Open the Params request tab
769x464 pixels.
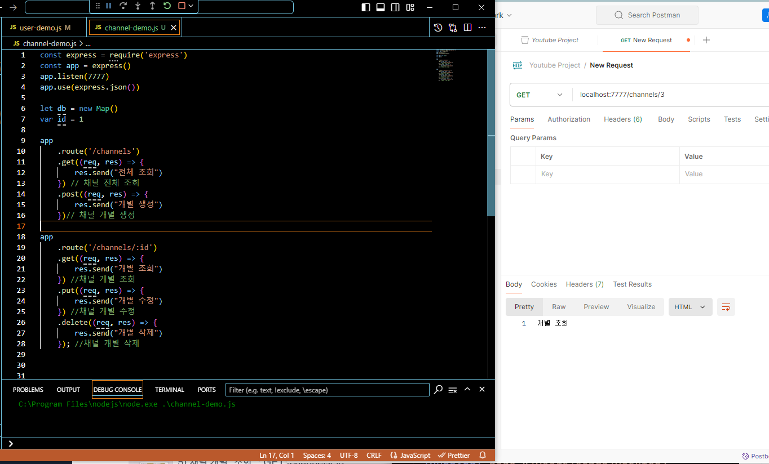pos(522,119)
